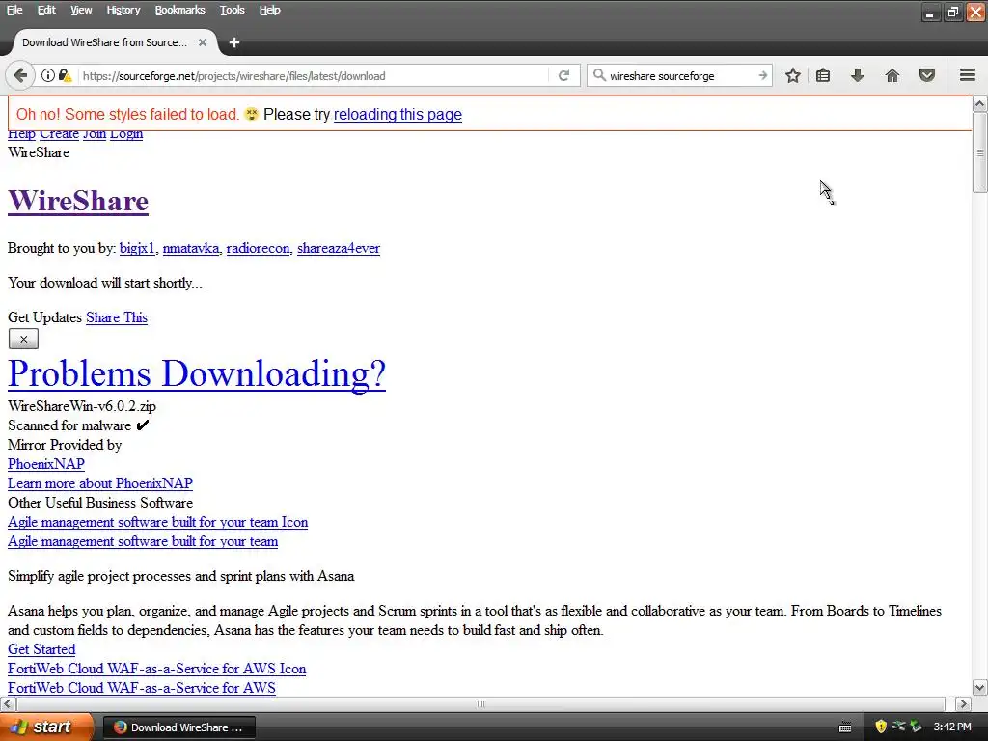Open the Problems Downloading? link
988x741 pixels.
[x=197, y=373]
